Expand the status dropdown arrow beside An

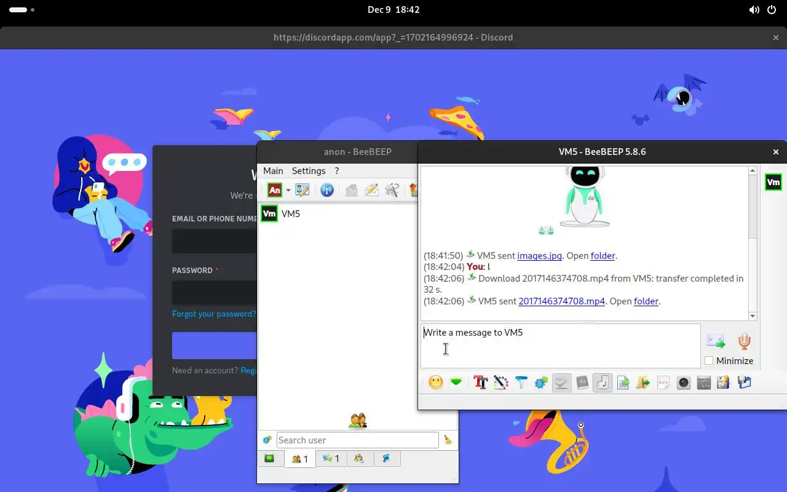tap(288, 191)
